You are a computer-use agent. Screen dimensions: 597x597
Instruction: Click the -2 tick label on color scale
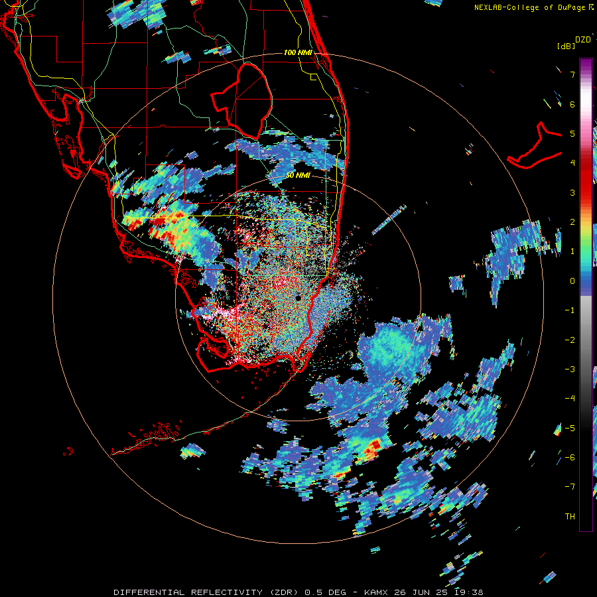[570, 340]
